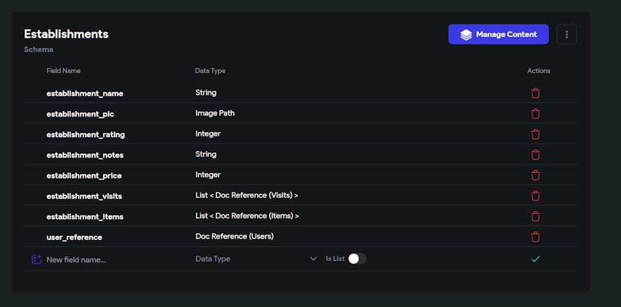Delete the establishment_rating field
Image resolution: width=621 pixels, height=307 pixels.
tap(535, 134)
